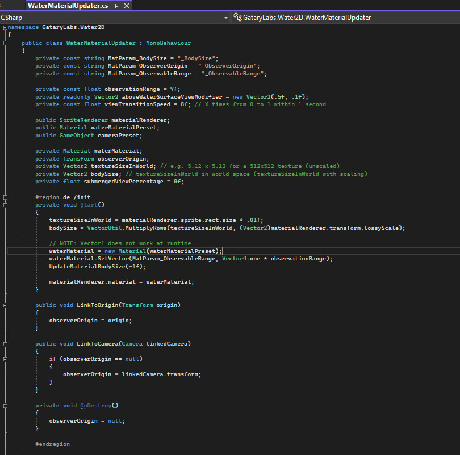Place cursor at the #endregion line
This screenshot has height=455, width=460.
(x=52, y=444)
